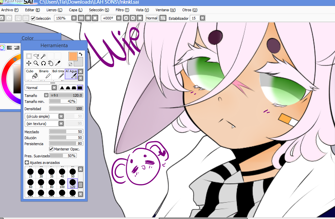
Task: Choose the Boli tinta pen tool
Action: [x=58, y=74]
